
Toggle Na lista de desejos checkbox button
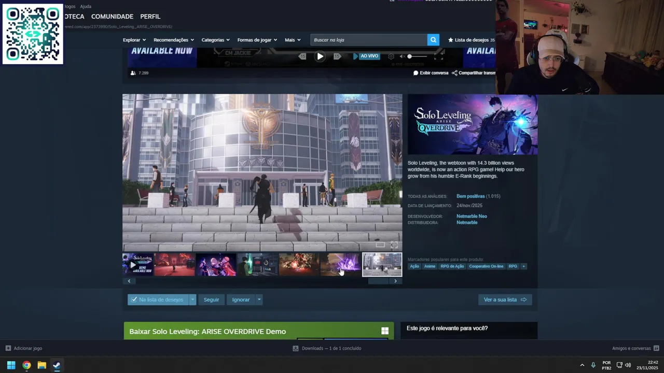click(x=158, y=299)
